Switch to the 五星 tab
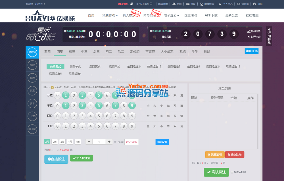284x181 pixels. click(x=47, y=51)
